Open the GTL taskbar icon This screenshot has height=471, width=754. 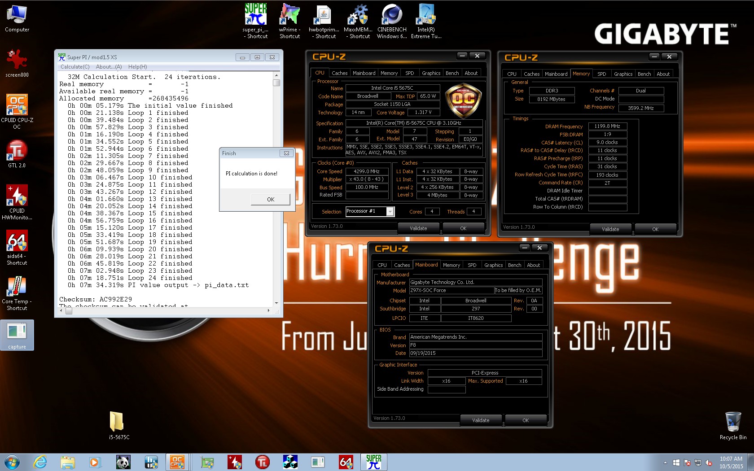click(x=263, y=462)
